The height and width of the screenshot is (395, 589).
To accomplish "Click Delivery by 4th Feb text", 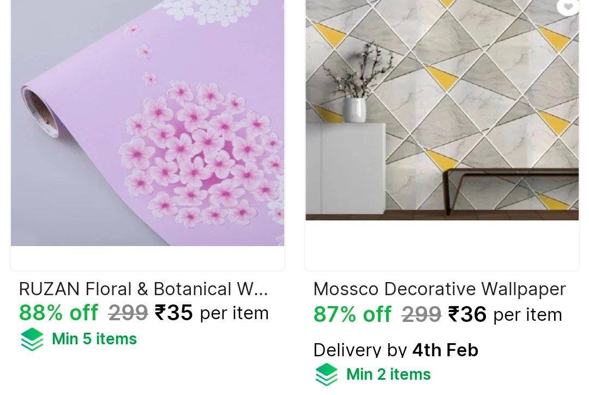I will click(x=396, y=350).
